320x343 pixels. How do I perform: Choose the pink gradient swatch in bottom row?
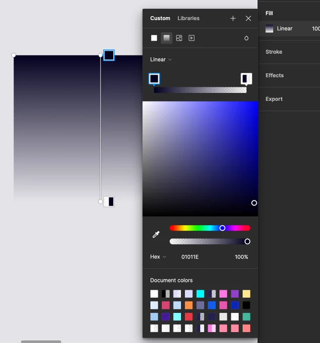(x=212, y=328)
